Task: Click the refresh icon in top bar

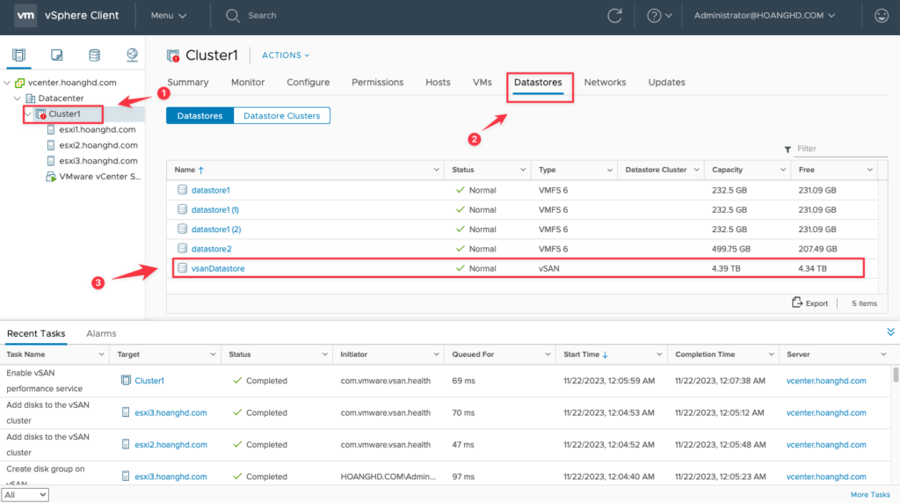Action: [614, 16]
